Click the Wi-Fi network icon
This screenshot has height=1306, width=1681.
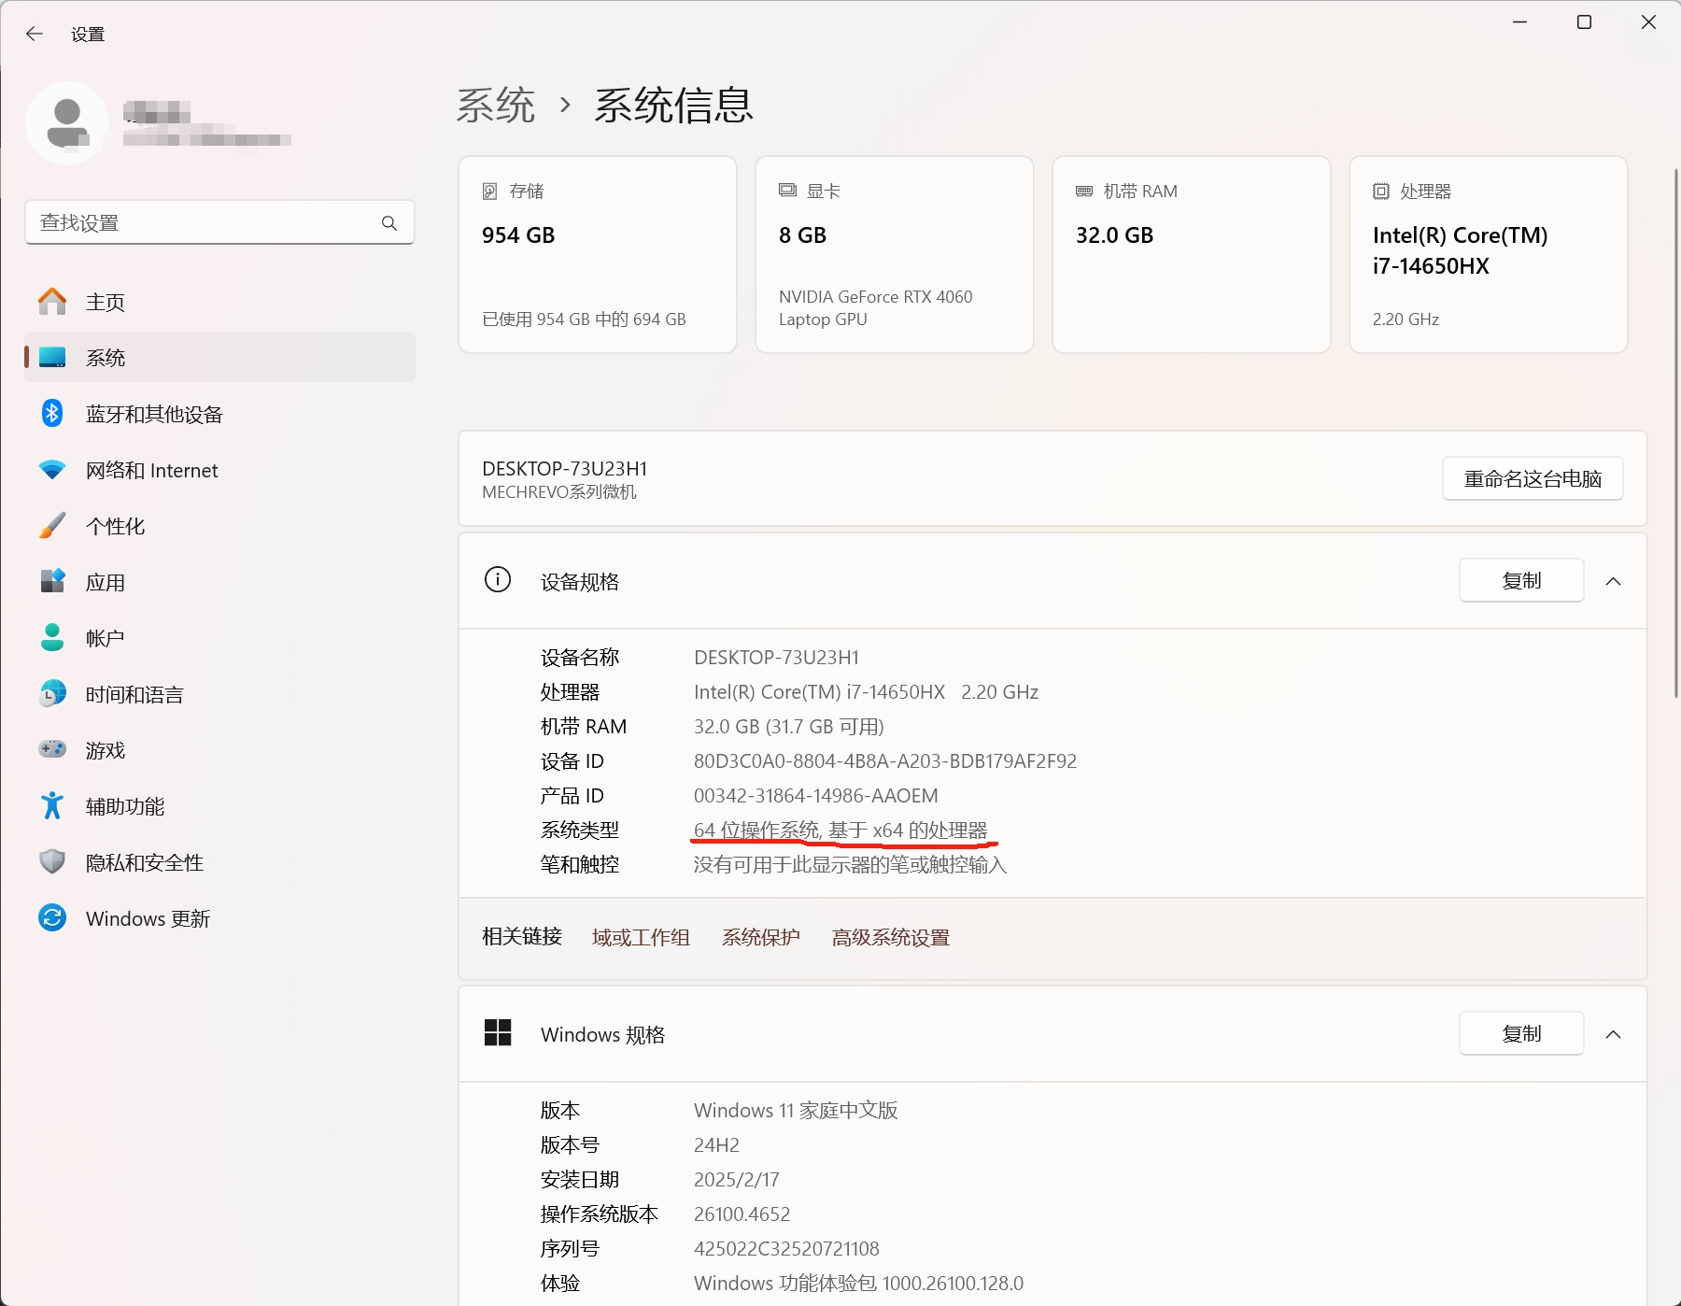point(52,470)
